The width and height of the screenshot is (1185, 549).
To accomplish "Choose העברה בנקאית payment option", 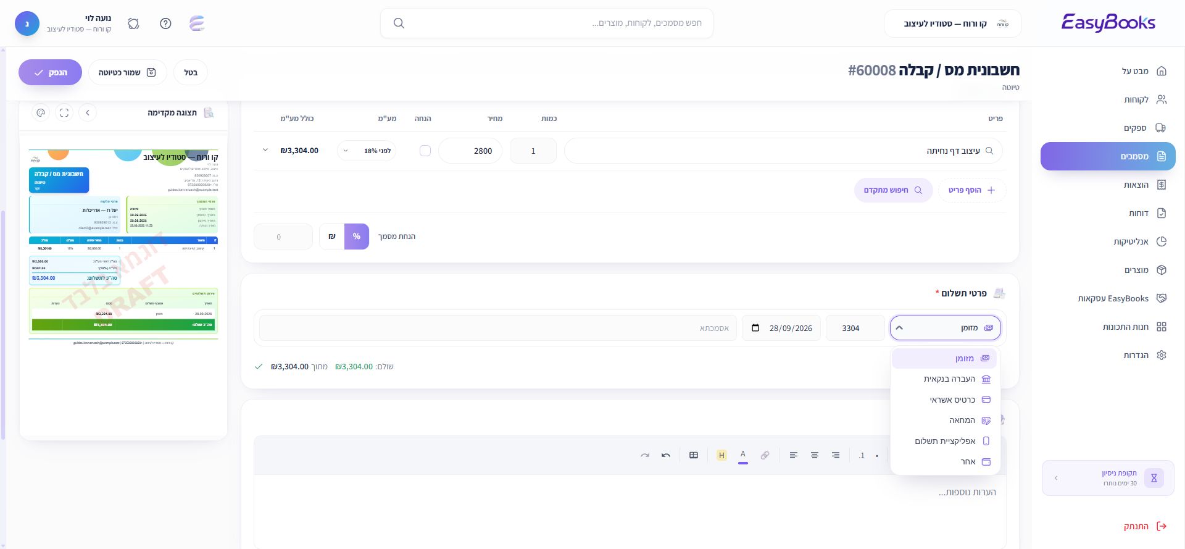I will [x=944, y=379].
